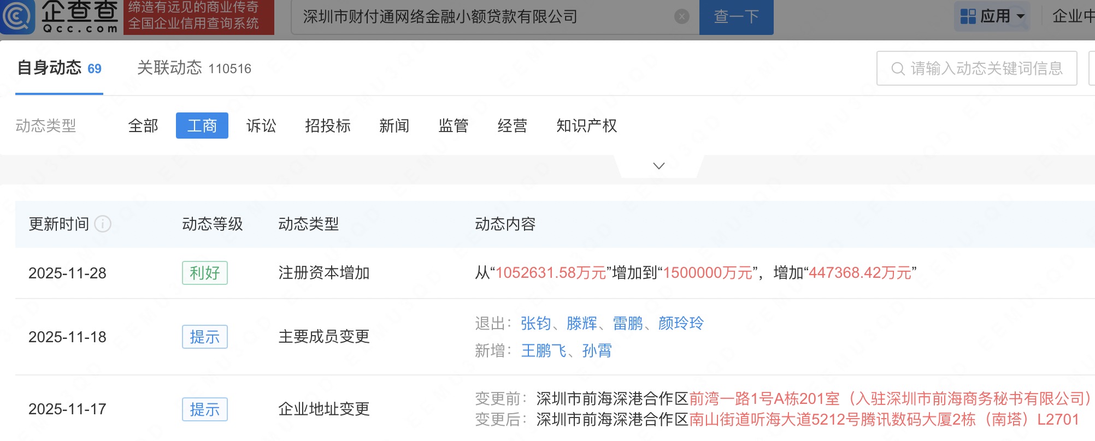Click the 查一下 search button
Screen dimensions: 1095x441
click(x=736, y=17)
